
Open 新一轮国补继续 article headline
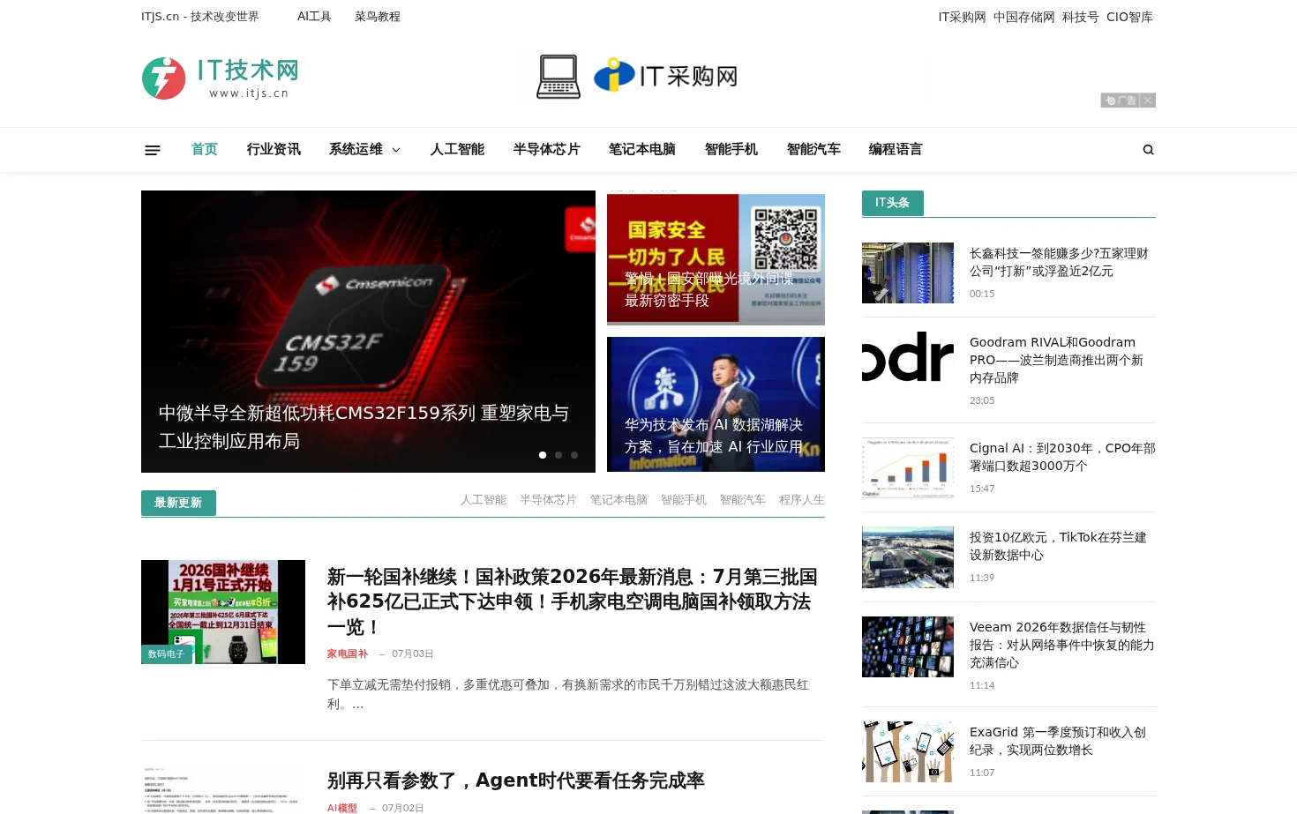click(572, 601)
